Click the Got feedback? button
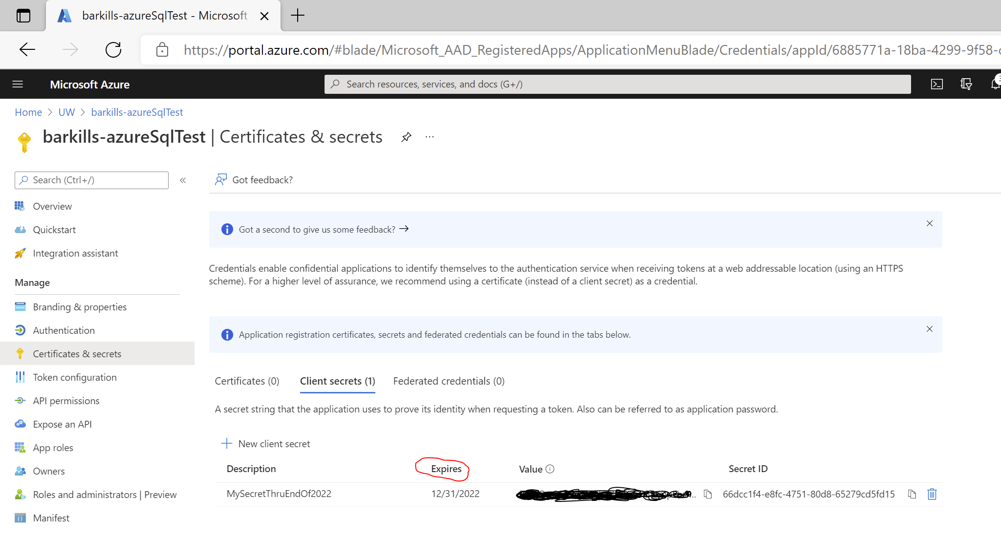 pos(254,180)
